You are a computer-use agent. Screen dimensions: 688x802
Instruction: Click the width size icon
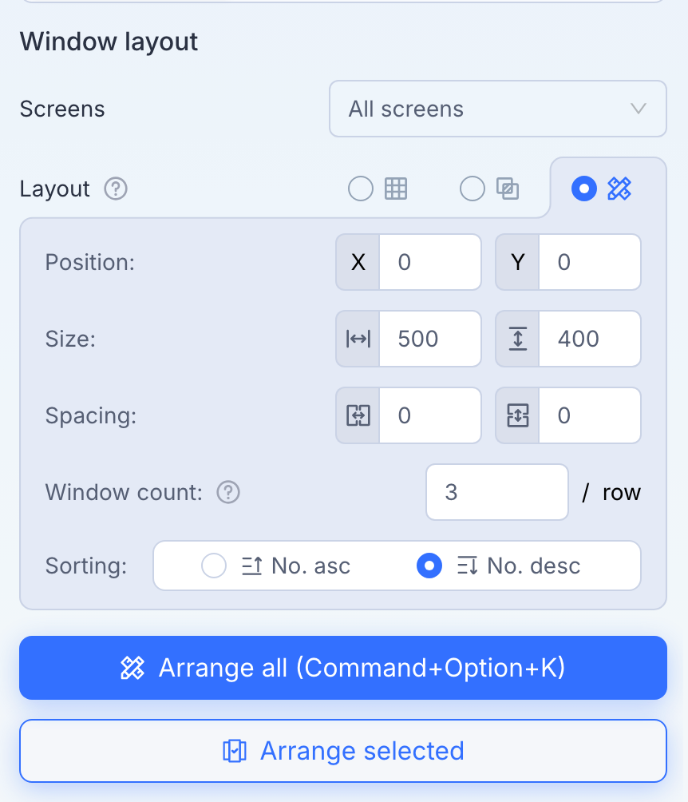coord(358,339)
